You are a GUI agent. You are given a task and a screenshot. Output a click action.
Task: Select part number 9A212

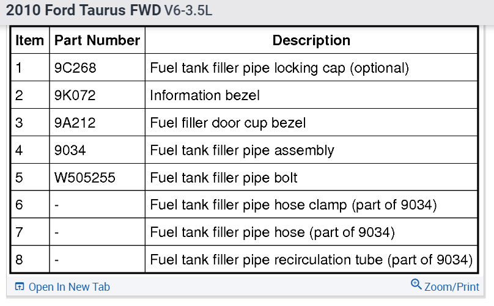[75, 123]
